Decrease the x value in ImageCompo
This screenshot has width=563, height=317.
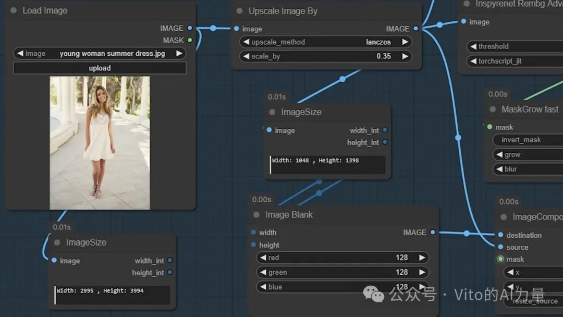coord(510,273)
